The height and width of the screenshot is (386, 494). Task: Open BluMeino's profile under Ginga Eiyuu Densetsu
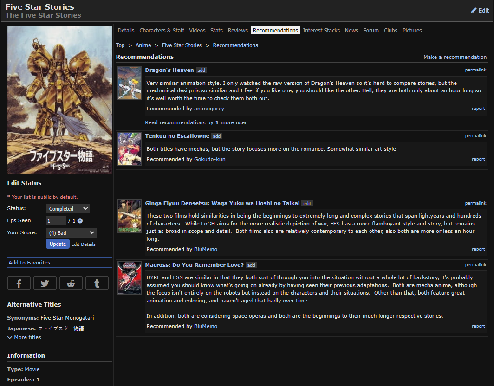pyautogui.click(x=206, y=249)
